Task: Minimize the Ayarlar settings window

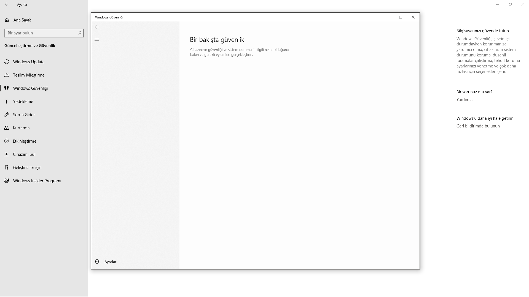Action: [498, 4]
